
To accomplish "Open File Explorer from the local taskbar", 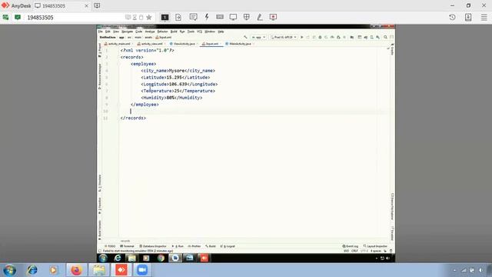I will (x=99, y=270).
